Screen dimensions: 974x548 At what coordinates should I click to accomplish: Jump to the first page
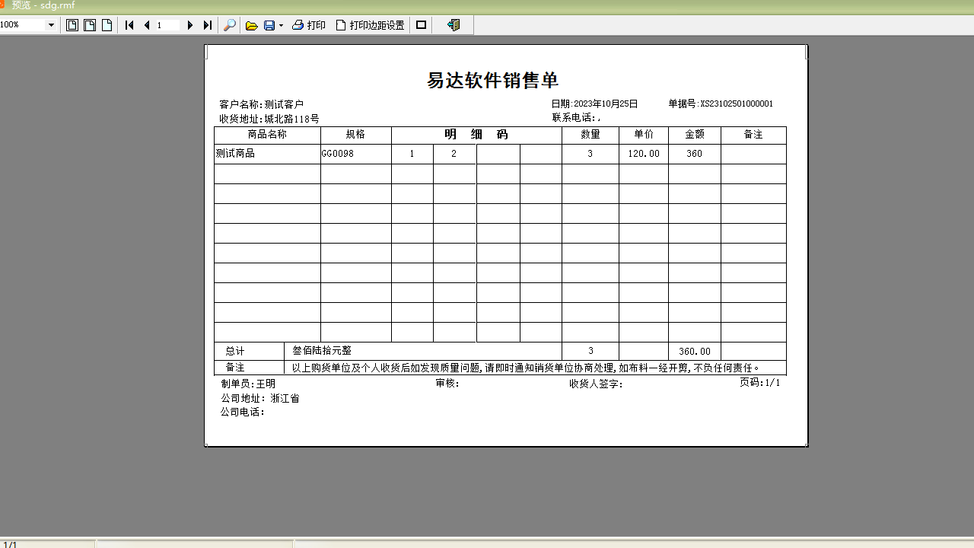click(129, 25)
